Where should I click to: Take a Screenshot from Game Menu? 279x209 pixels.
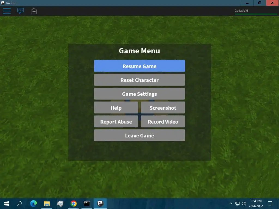tap(163, 107)
